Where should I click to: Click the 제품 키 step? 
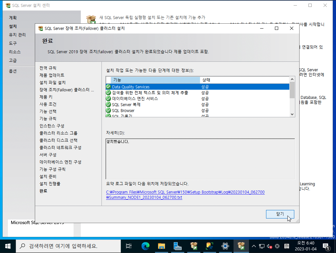coord(46,97)
